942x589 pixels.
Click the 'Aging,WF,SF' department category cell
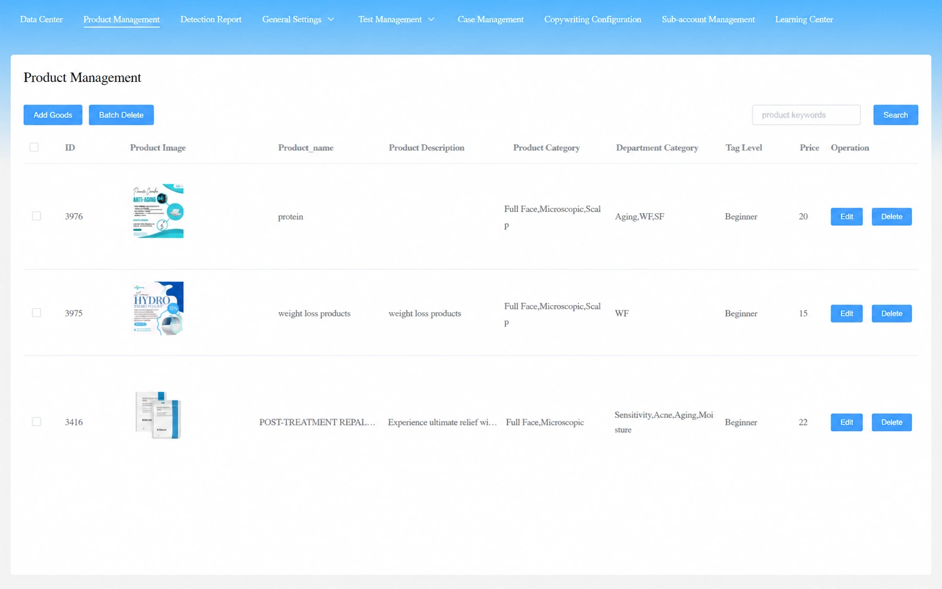pos(639,217)
